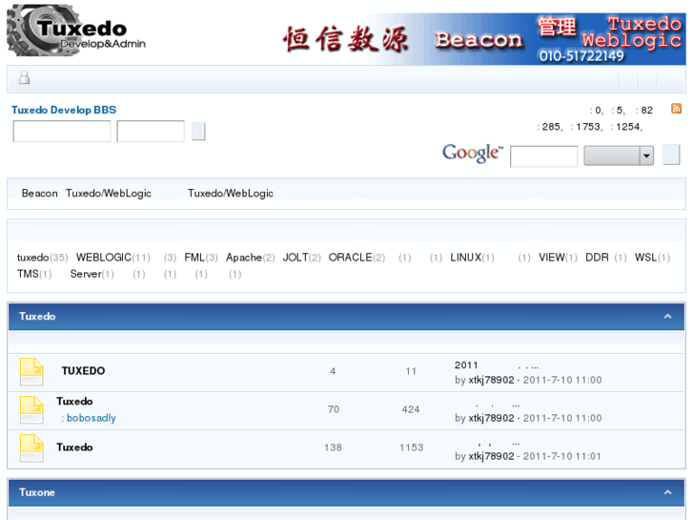Open the Tuxedo forum with 1153 posts

[74, 447]
